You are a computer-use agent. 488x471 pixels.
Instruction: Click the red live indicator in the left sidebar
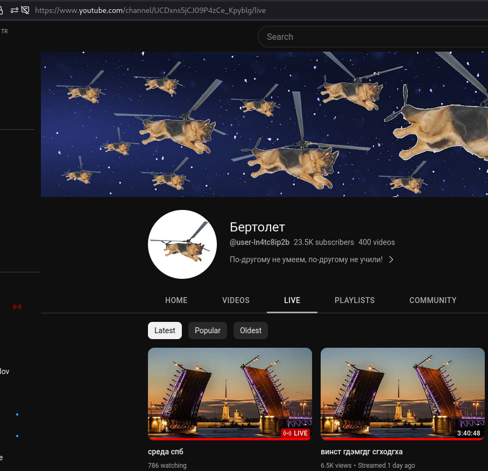17,306
